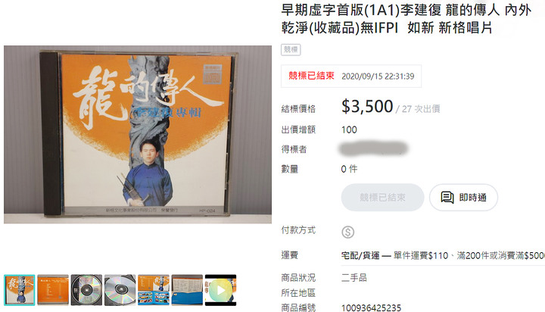Click the 27 次出價 bid count link
This screenshot has width=545, height=312.
(x=421, y=109)
